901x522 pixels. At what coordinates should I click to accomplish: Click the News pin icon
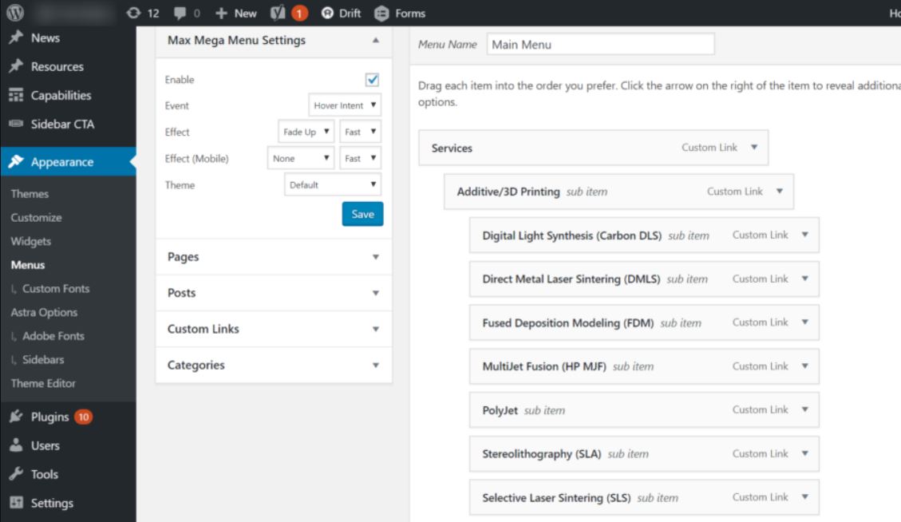coord(16,38)
